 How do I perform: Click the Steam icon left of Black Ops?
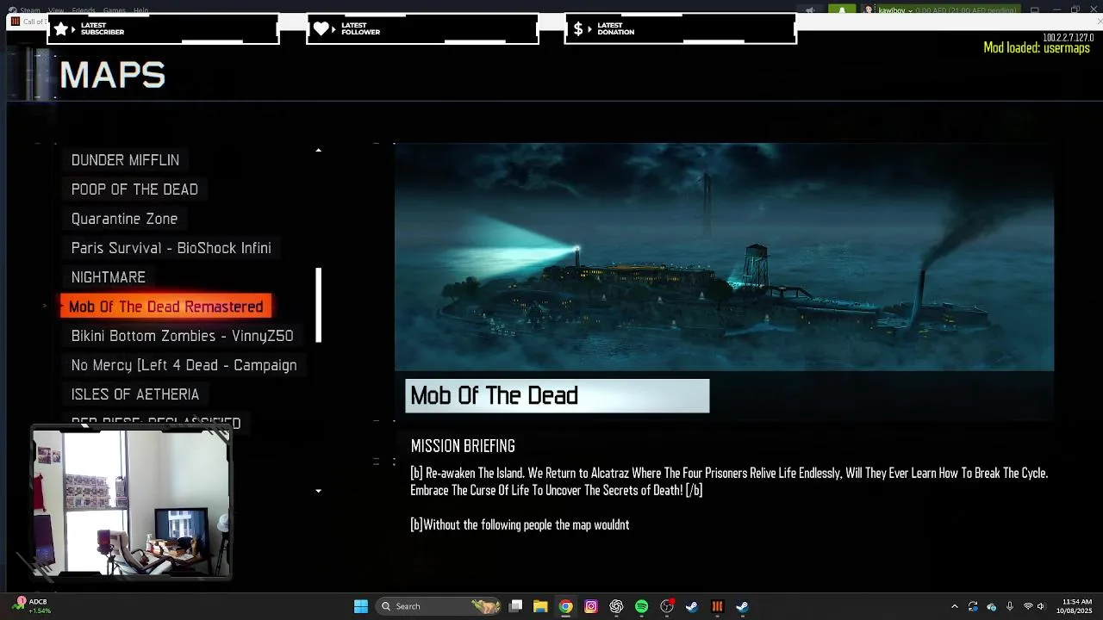691,606
